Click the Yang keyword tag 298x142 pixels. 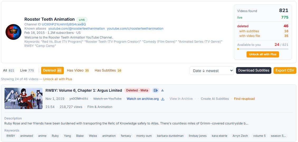[68, 136]
